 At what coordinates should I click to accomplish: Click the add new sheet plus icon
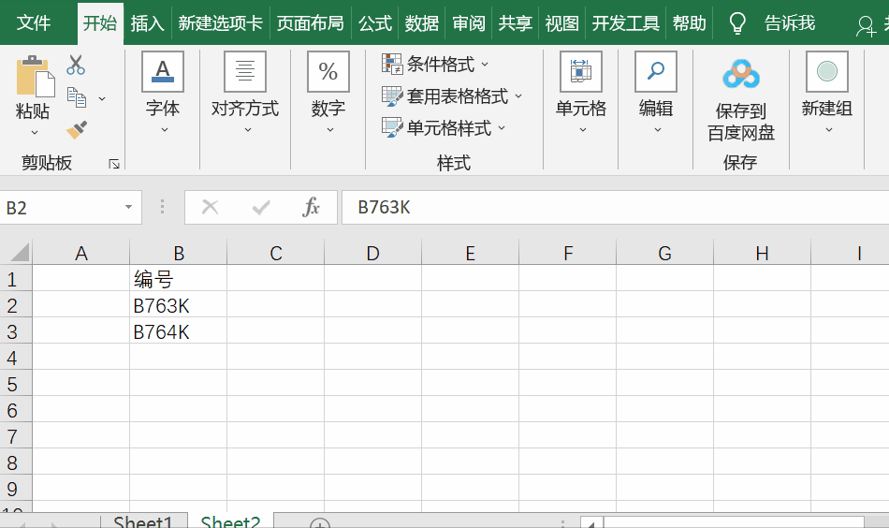(320, 523)
